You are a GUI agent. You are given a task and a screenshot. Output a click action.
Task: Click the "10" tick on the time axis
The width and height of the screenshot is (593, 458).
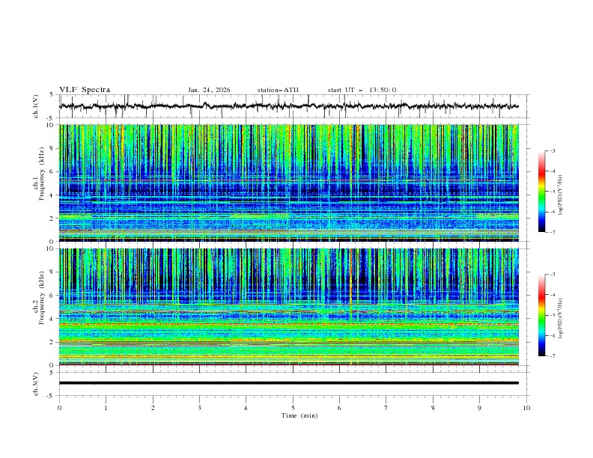coord(526,408)
